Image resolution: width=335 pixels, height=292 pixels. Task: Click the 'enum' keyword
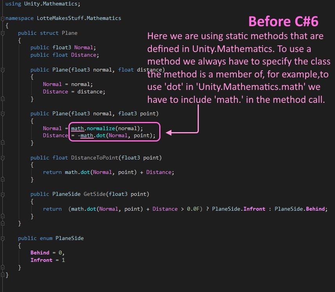pos(46,238)
